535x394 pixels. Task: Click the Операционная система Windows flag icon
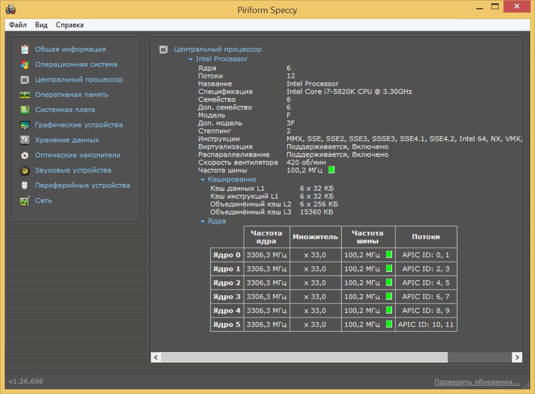click(25, 64)
